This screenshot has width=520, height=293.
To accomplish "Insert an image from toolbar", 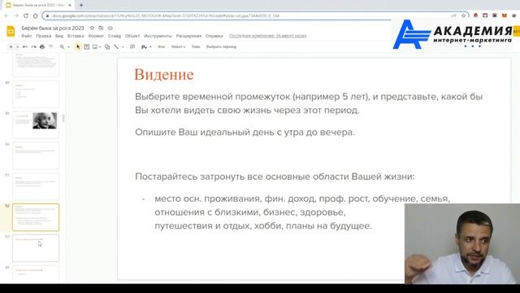I will (95, 47).
